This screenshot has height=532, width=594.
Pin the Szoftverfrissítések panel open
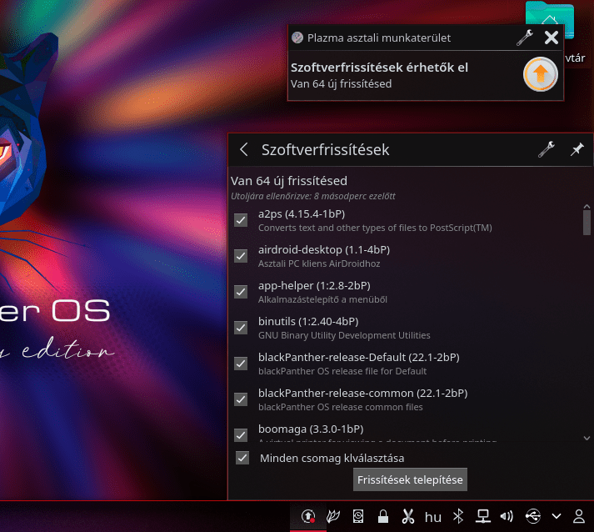coord(577,150)
